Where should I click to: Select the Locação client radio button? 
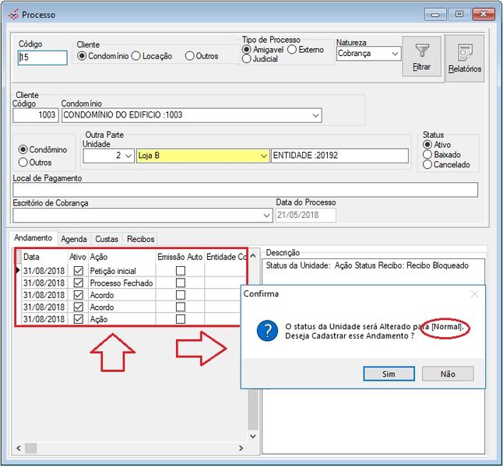tap(136, 56)
